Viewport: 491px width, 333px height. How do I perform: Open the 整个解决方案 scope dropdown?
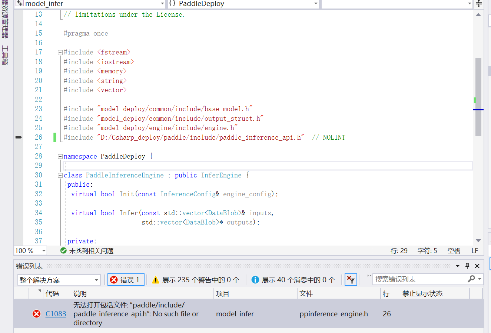click(96, 280)
